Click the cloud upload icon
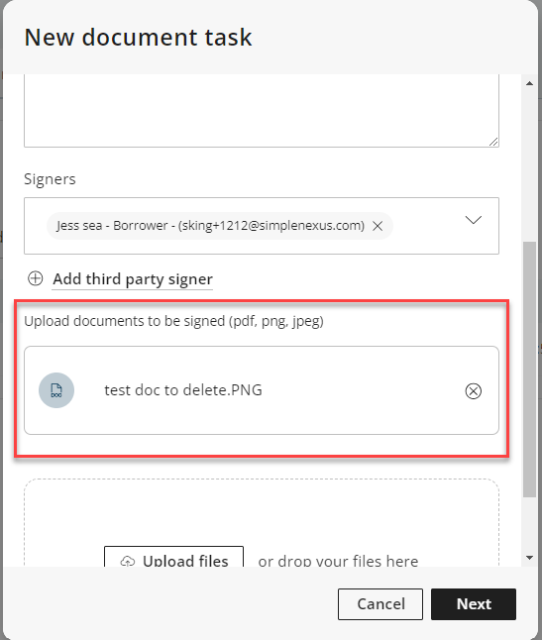The image size is (542, 640). click(x=128, y=561)
